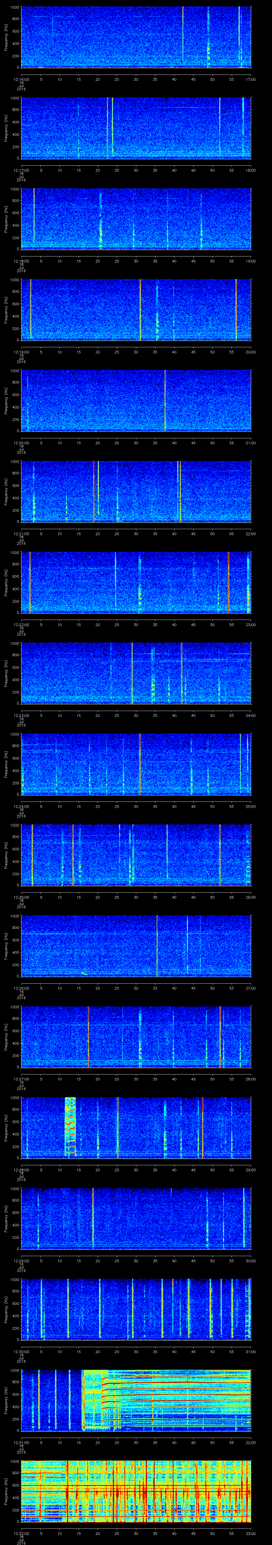Select the spectrogram panel starting at 12:29:00
The image size is (272, 1545).
tap(136, 1219)
